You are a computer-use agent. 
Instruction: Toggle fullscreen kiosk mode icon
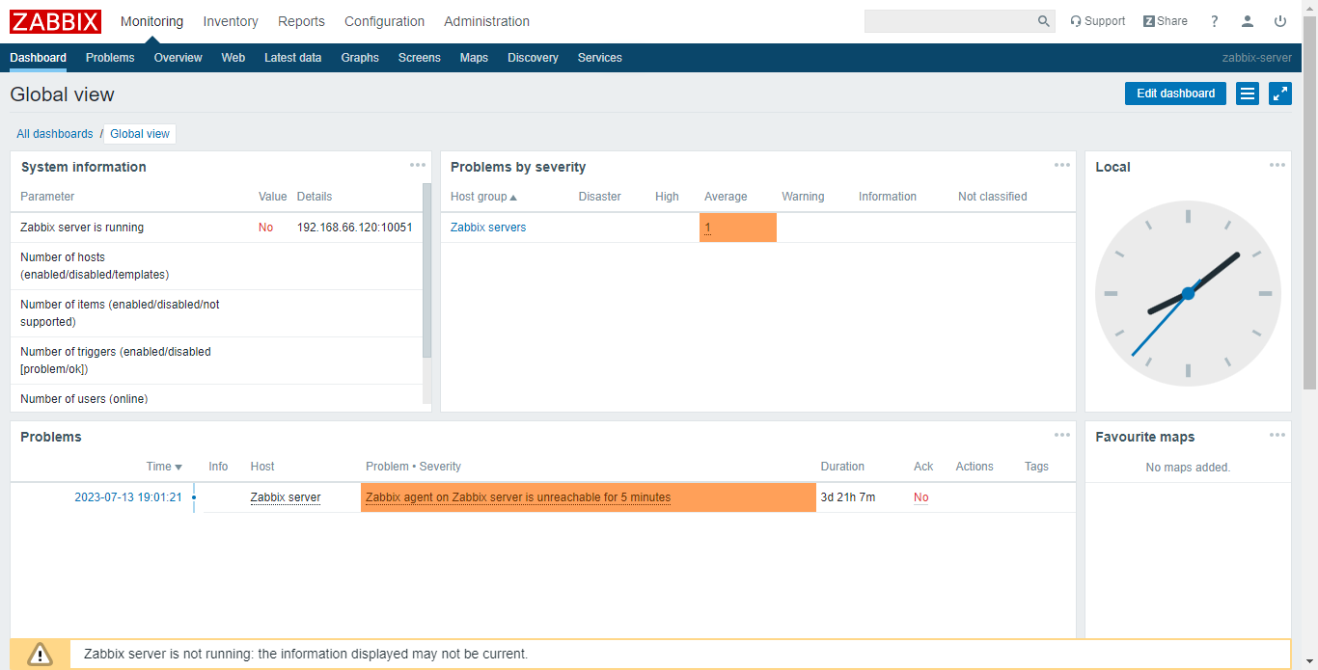click(1280, 94)
